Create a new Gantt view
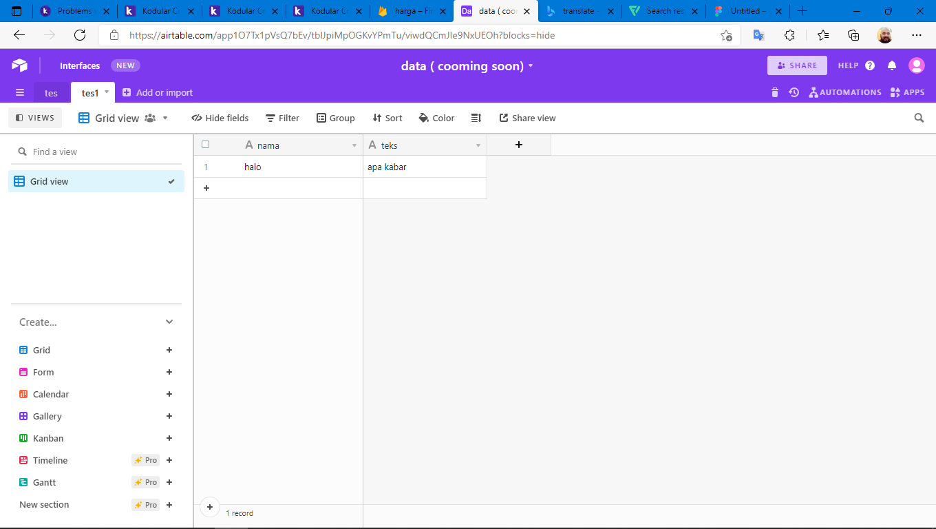The height and width of the screenshot is (529, 936). coord(169,482)
